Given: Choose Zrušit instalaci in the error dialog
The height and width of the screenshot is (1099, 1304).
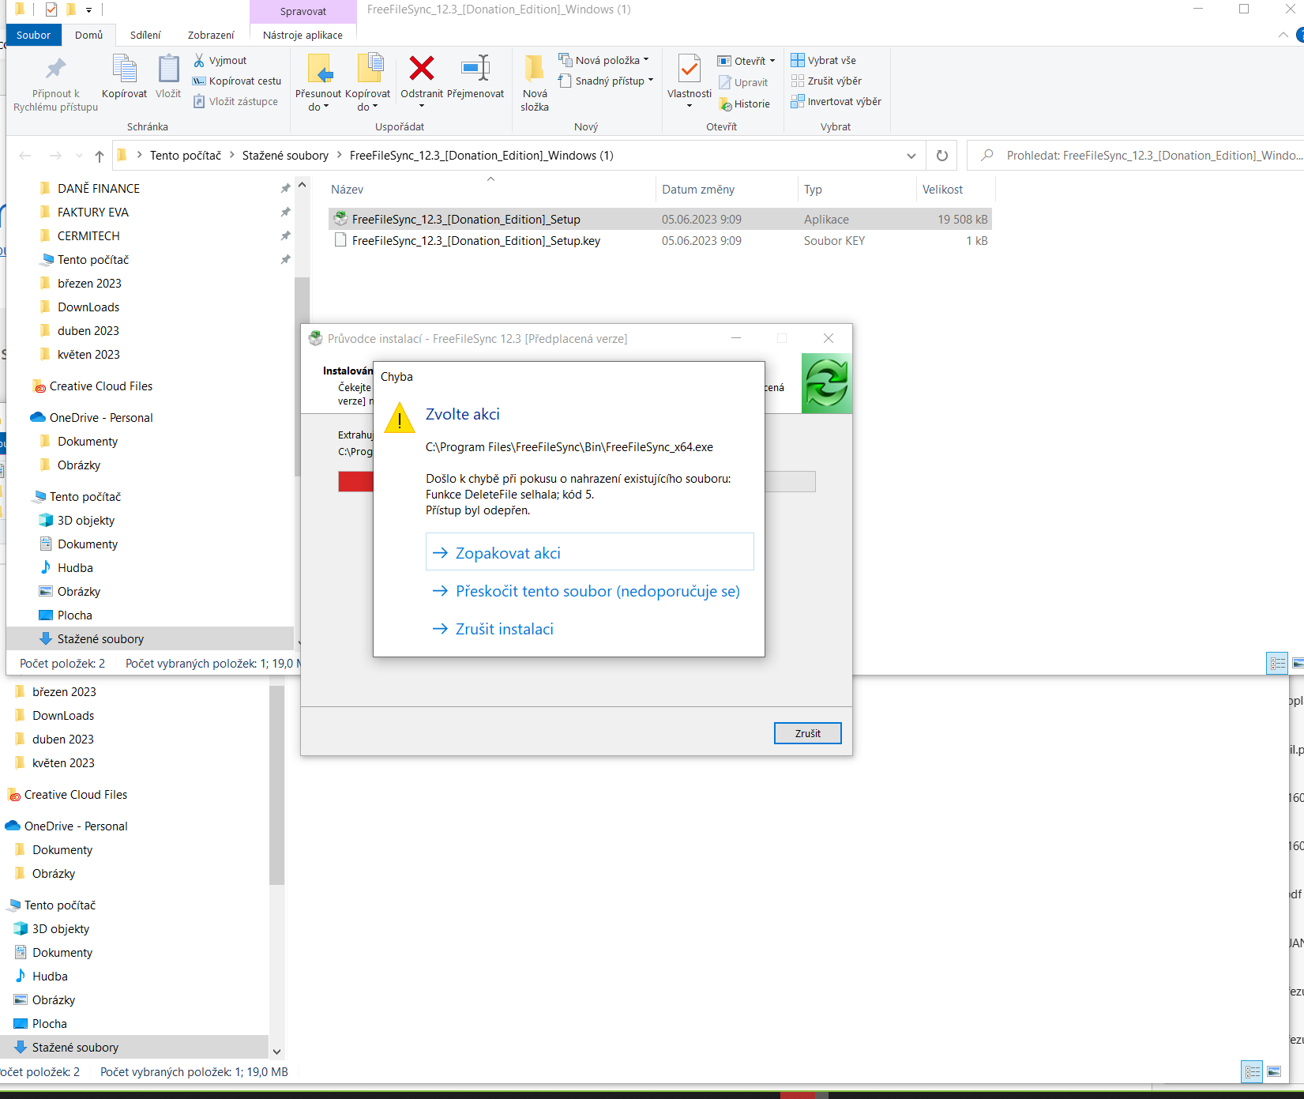Looking at the screenshot, I should [x=589, y=629].
